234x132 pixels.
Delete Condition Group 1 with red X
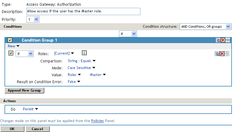click(x=223, y=40)
